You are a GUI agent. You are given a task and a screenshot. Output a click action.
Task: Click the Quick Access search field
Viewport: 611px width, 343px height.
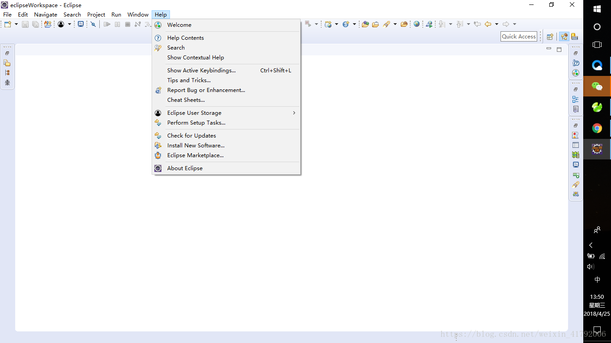[x=519, y=37]
